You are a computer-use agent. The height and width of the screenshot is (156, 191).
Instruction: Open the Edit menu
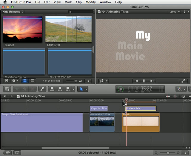point(47,2)
